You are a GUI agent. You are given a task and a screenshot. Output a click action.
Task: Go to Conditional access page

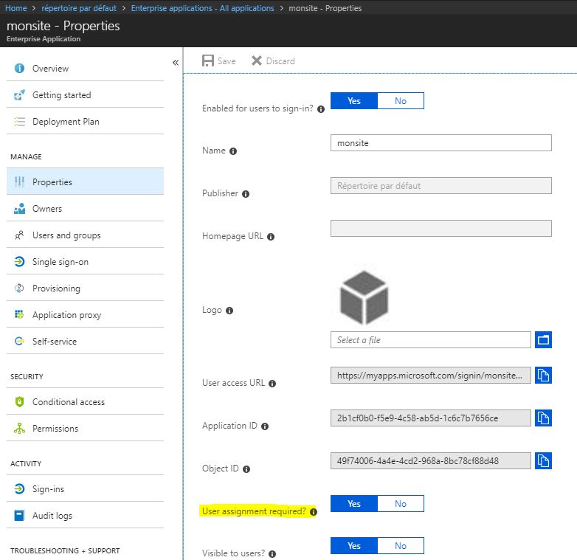tap(69, 402)
